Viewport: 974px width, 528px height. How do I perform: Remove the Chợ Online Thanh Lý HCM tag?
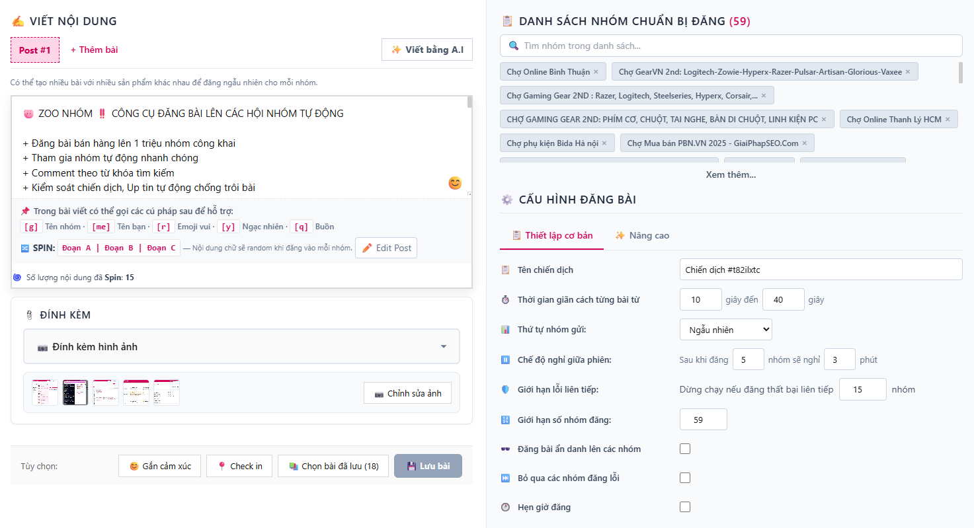click(x=947, y=120)
